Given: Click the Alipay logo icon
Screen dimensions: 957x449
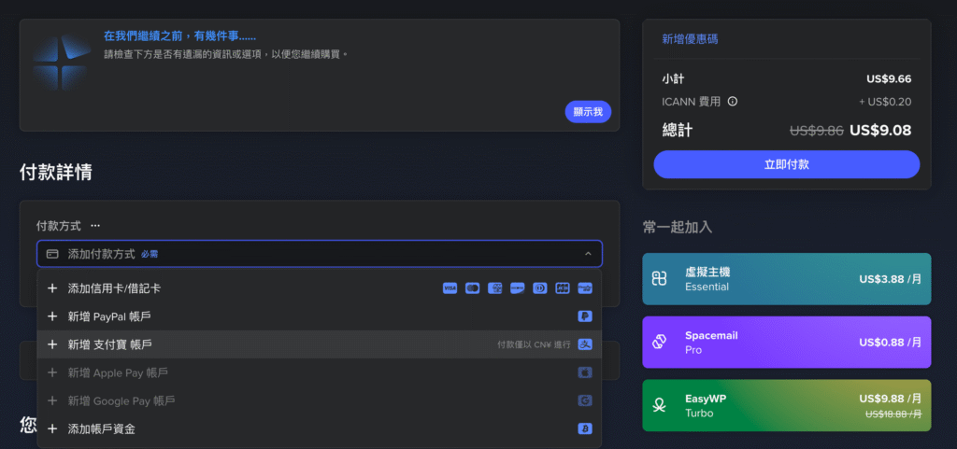Looking at the screenshot, I should click(585, 344).
